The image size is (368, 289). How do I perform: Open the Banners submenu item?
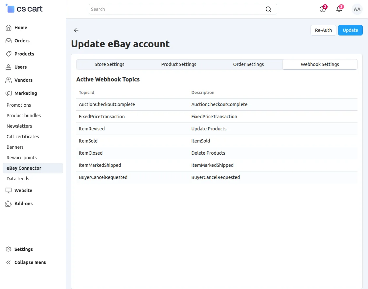[x=15, y=147]
